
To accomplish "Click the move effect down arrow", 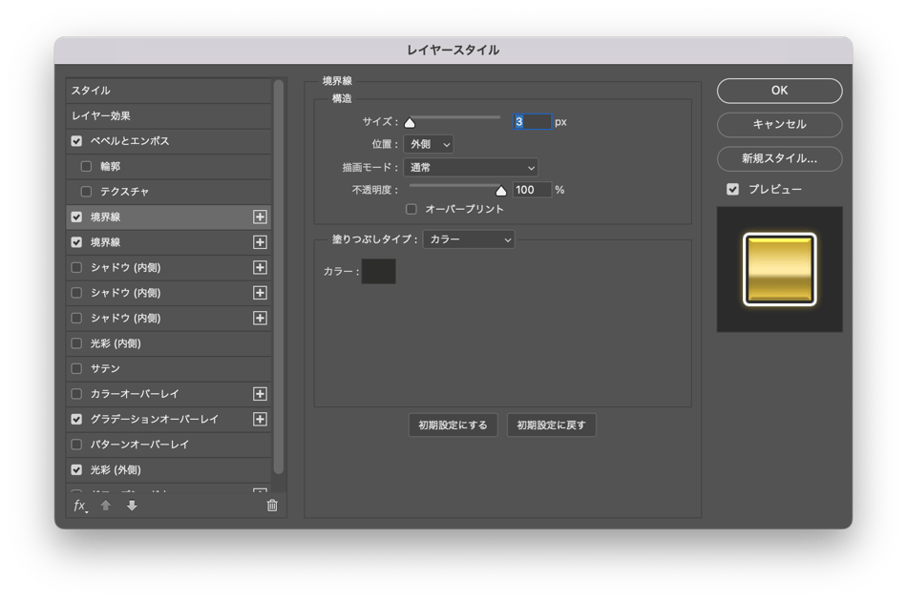I will tap(132, 506).
